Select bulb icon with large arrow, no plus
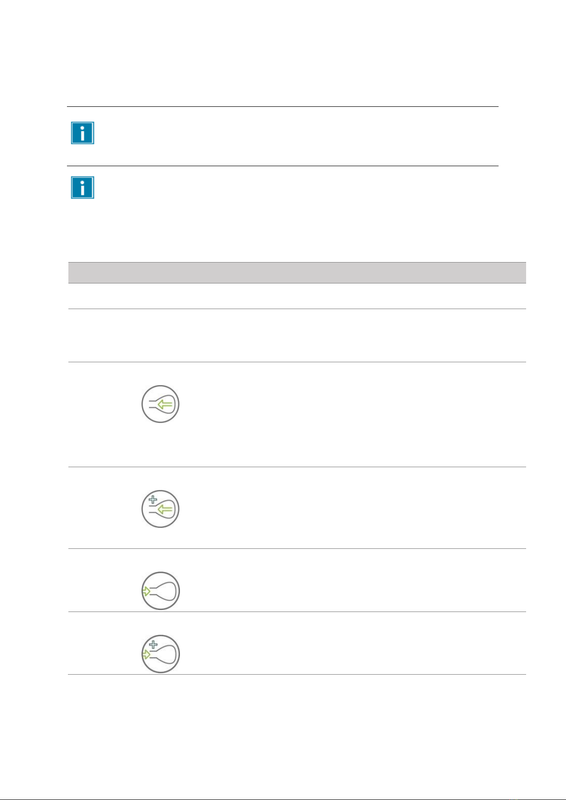Viewport: 566px width, 800px height. (x=160, y=404)
